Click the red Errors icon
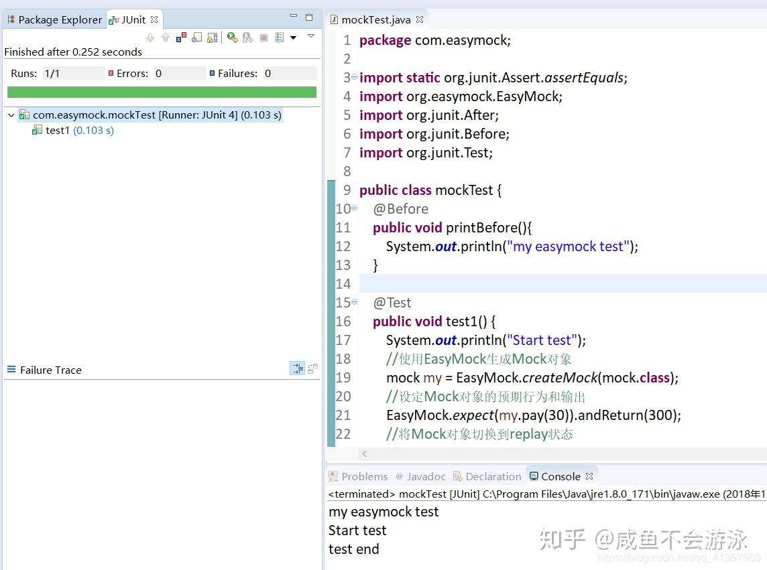Viewport: 767px width, 570px height. [x=111, y=73]
